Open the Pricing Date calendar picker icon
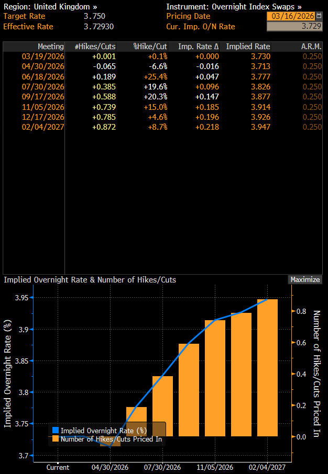The width and height of the screenshot is (328, 474). coord(319,16)
